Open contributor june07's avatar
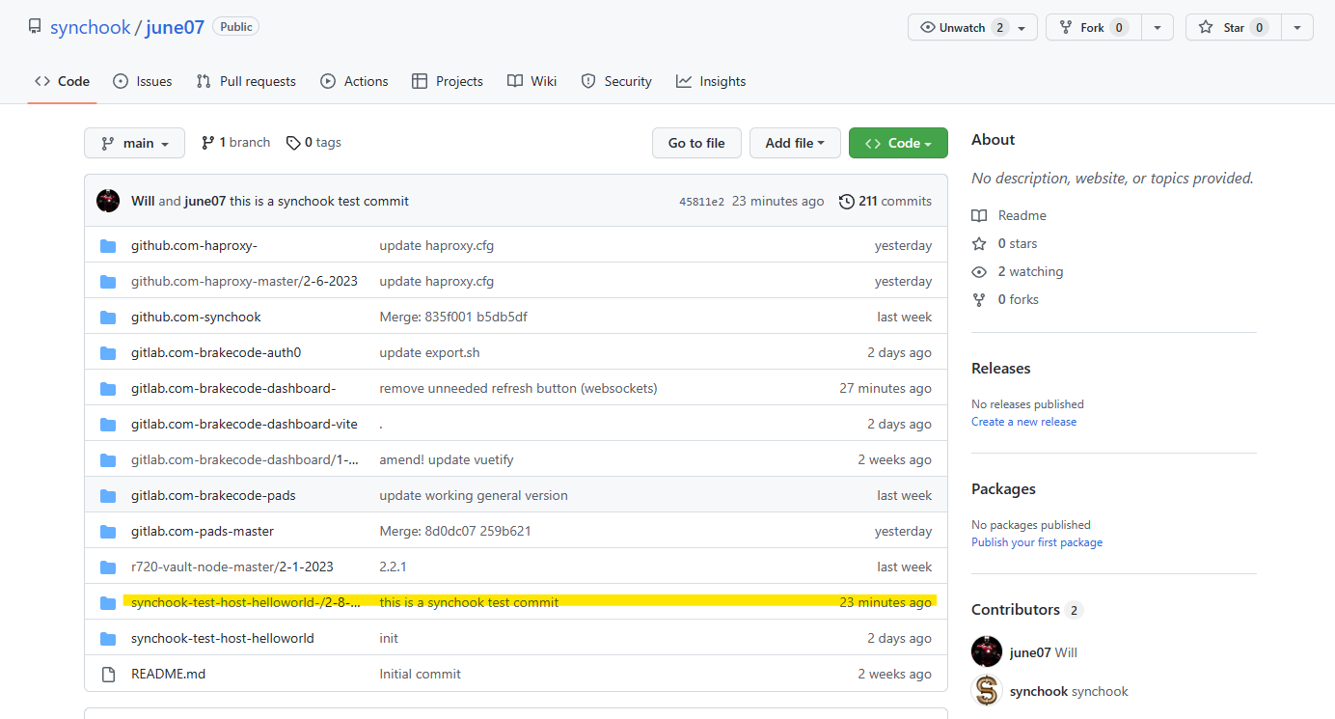The image size is (1335, 719). 986,651
